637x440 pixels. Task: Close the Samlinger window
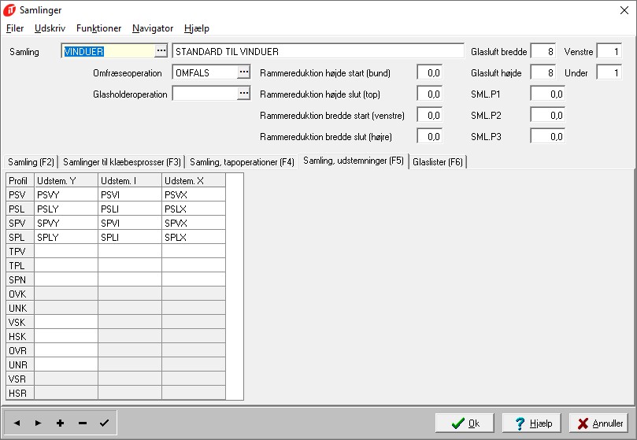624,10
